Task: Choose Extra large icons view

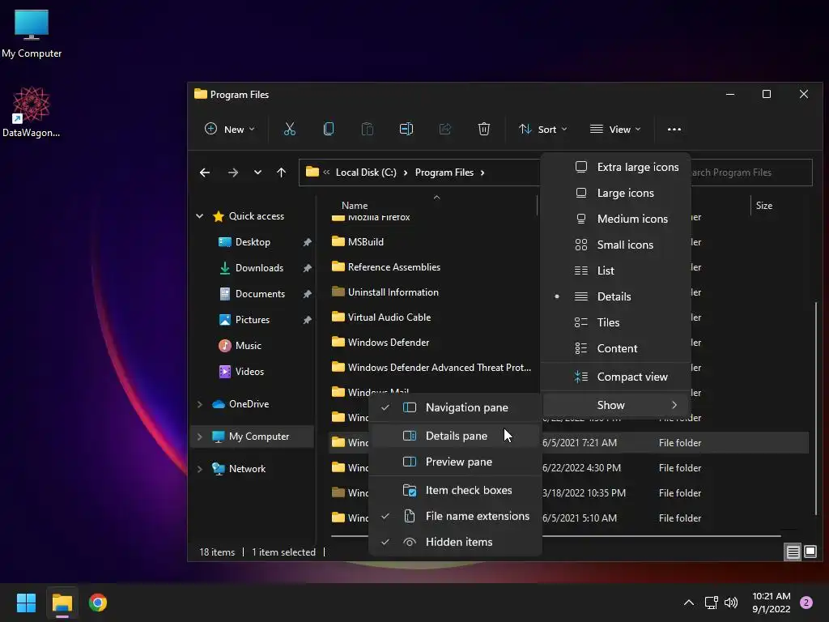Action: click(x=616, y=167)
